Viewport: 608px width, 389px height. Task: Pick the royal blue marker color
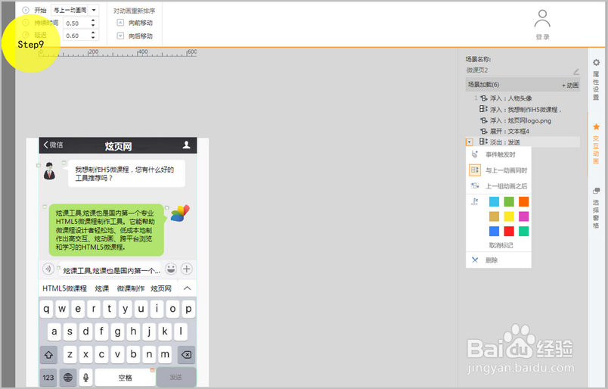coord(494,231)
